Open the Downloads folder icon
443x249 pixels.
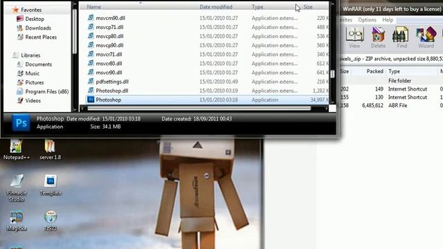pyautogui.click(x=20, y=28)
